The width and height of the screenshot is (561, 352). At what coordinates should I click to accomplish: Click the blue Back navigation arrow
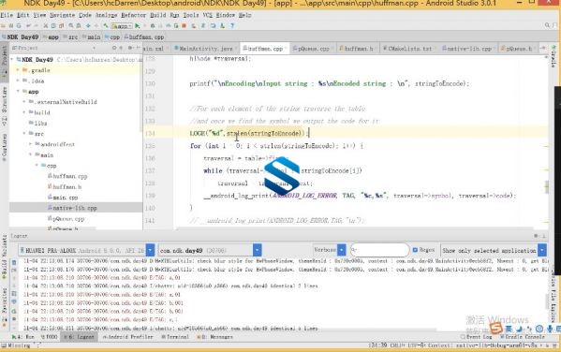click(x=88, y=26)
